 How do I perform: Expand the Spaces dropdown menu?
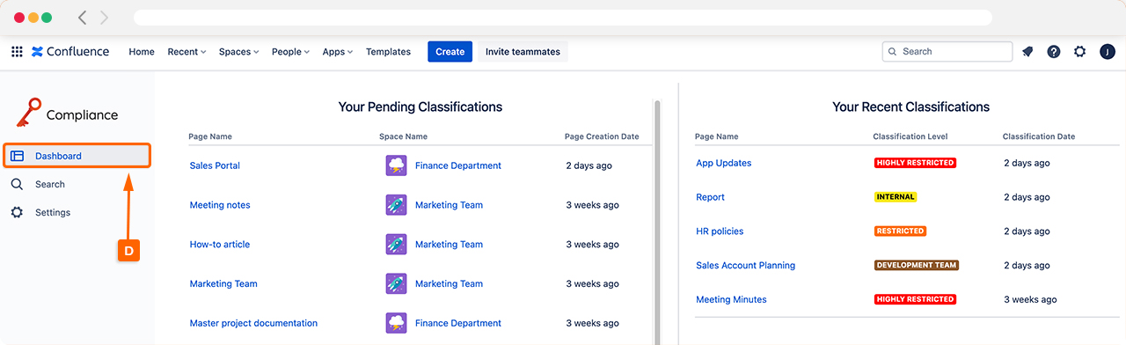pyautogui.click(x=238, y=52)
